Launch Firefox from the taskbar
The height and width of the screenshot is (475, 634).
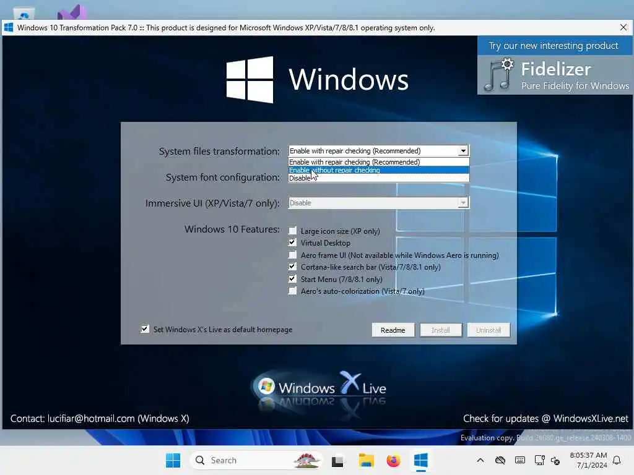[x=393, y=460]
